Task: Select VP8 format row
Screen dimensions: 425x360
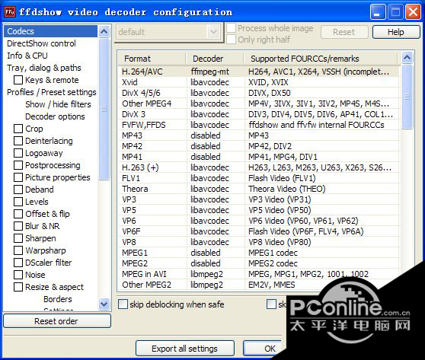Action: click(259, 242)
